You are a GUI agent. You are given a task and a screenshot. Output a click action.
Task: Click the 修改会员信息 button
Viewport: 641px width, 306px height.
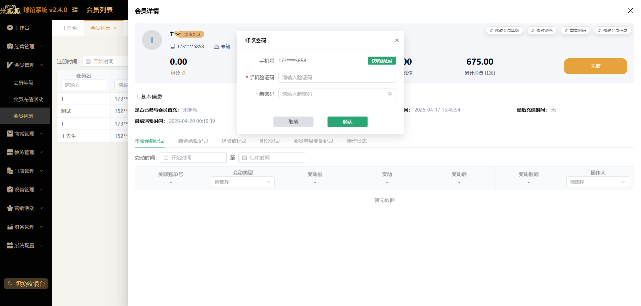(x=613, y=30)
